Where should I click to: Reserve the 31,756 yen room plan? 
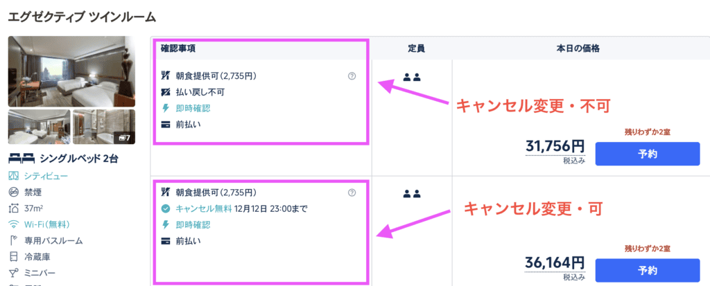pos(647,154)
